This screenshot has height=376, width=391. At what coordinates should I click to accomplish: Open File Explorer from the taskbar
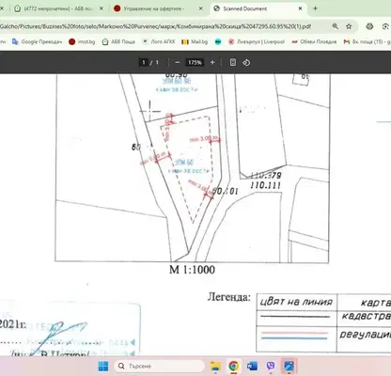215,366
